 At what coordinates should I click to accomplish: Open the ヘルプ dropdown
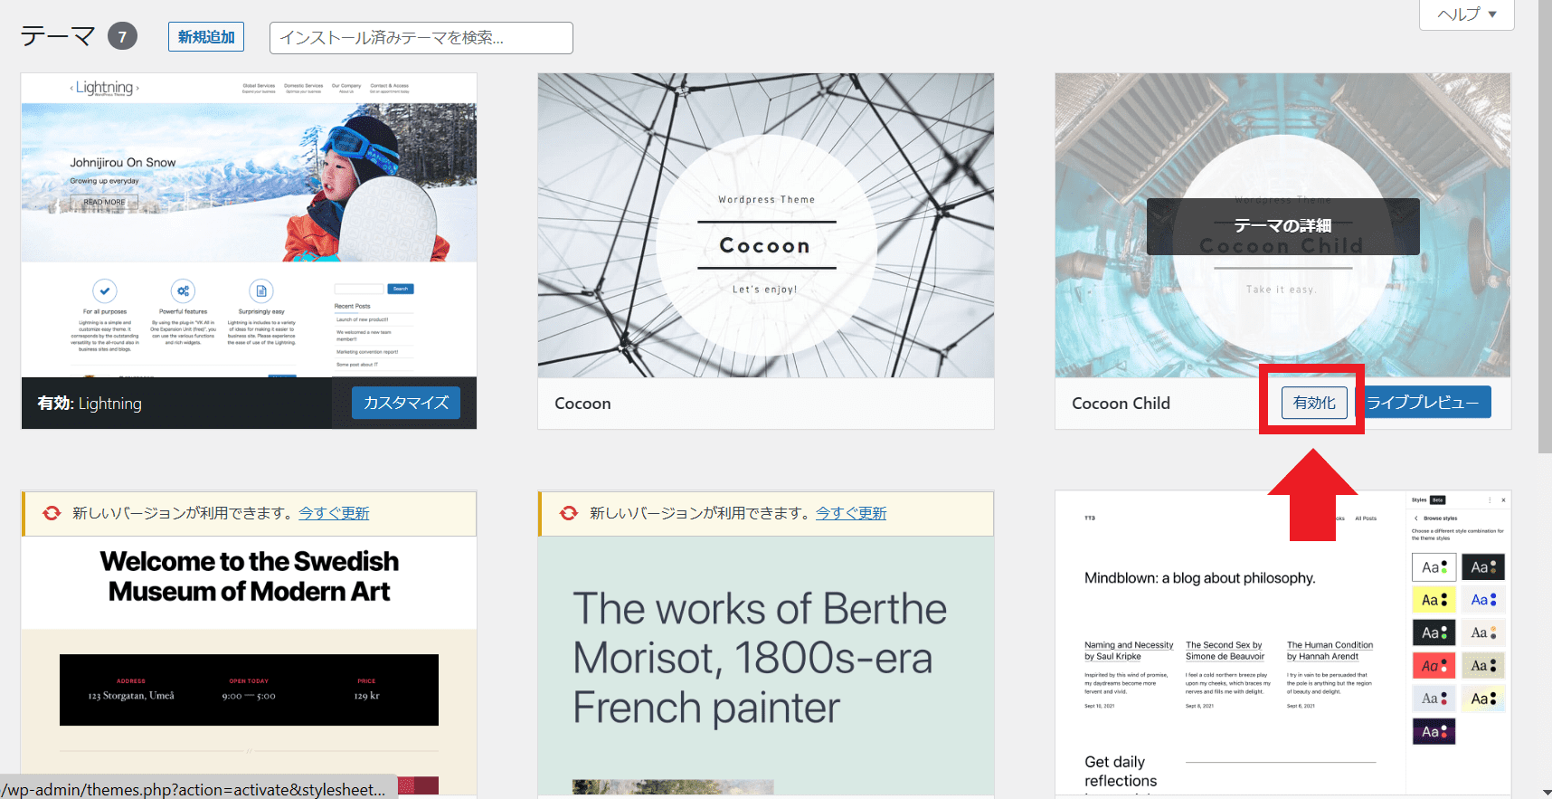click(x=1467, y=14)
